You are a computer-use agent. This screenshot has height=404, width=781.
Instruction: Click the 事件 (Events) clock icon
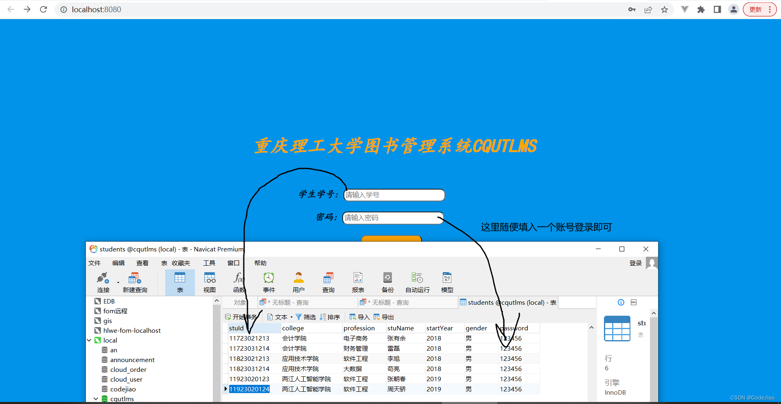tap(269, 282)
